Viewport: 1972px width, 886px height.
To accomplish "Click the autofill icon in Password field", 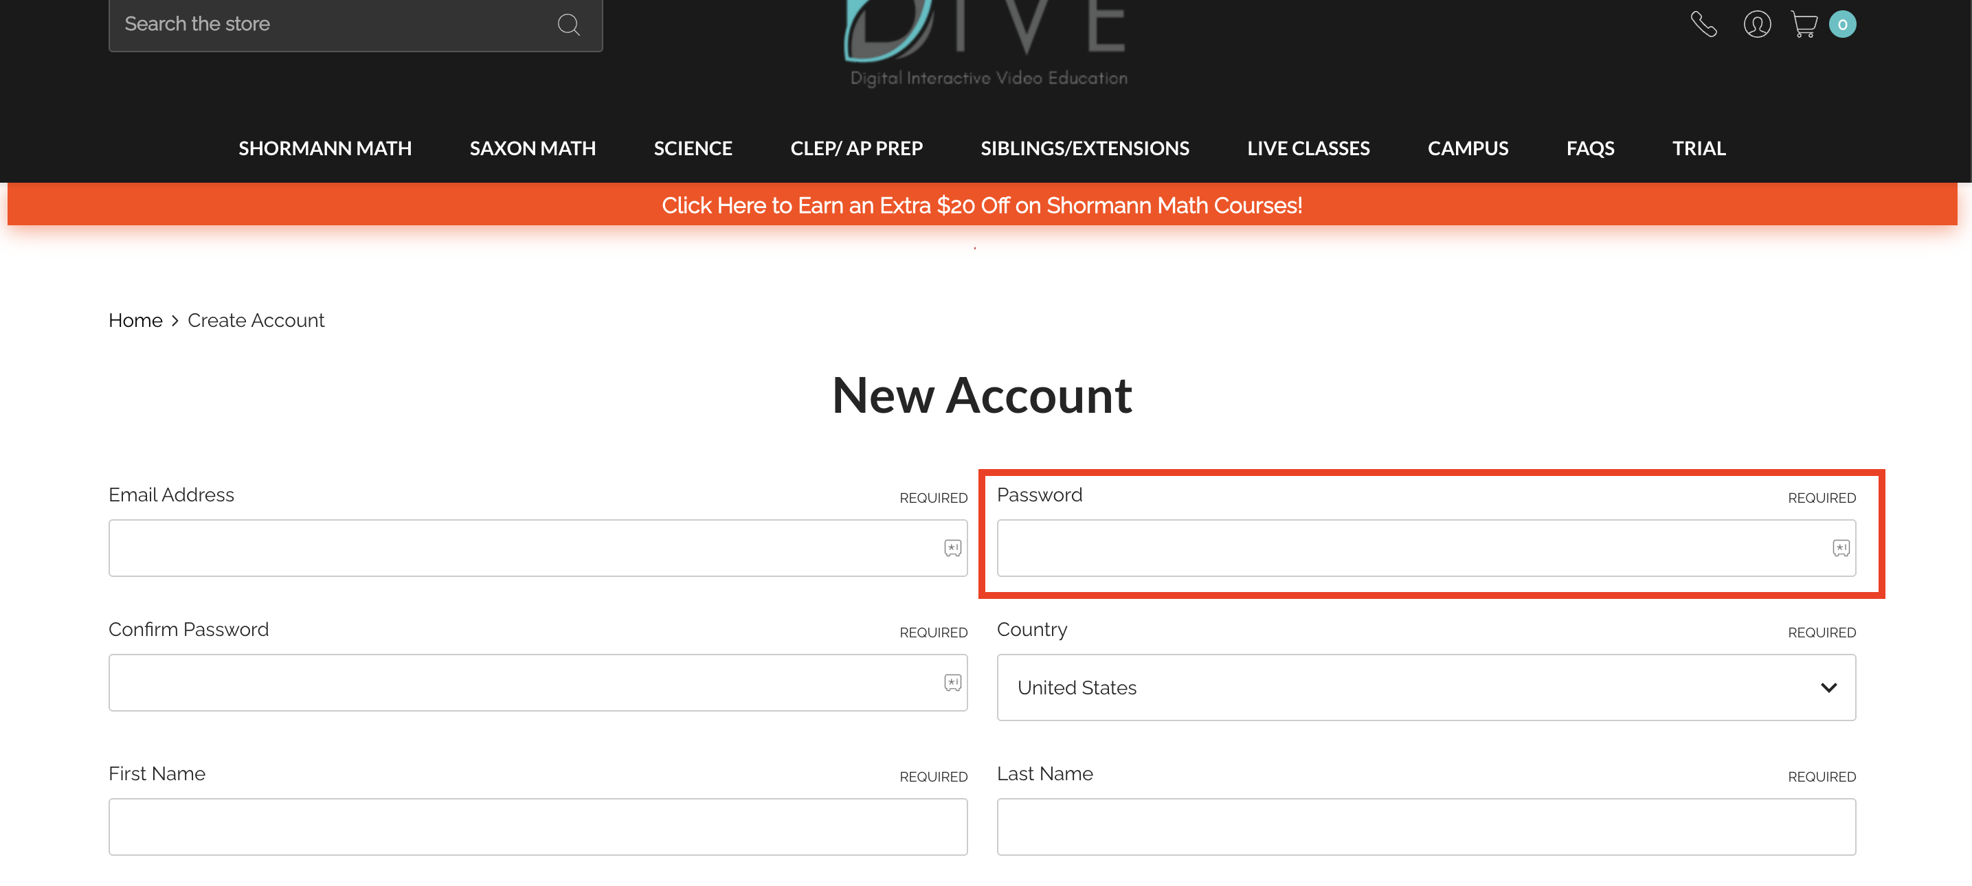I will pyautogui.click(x=1840, y=548).
